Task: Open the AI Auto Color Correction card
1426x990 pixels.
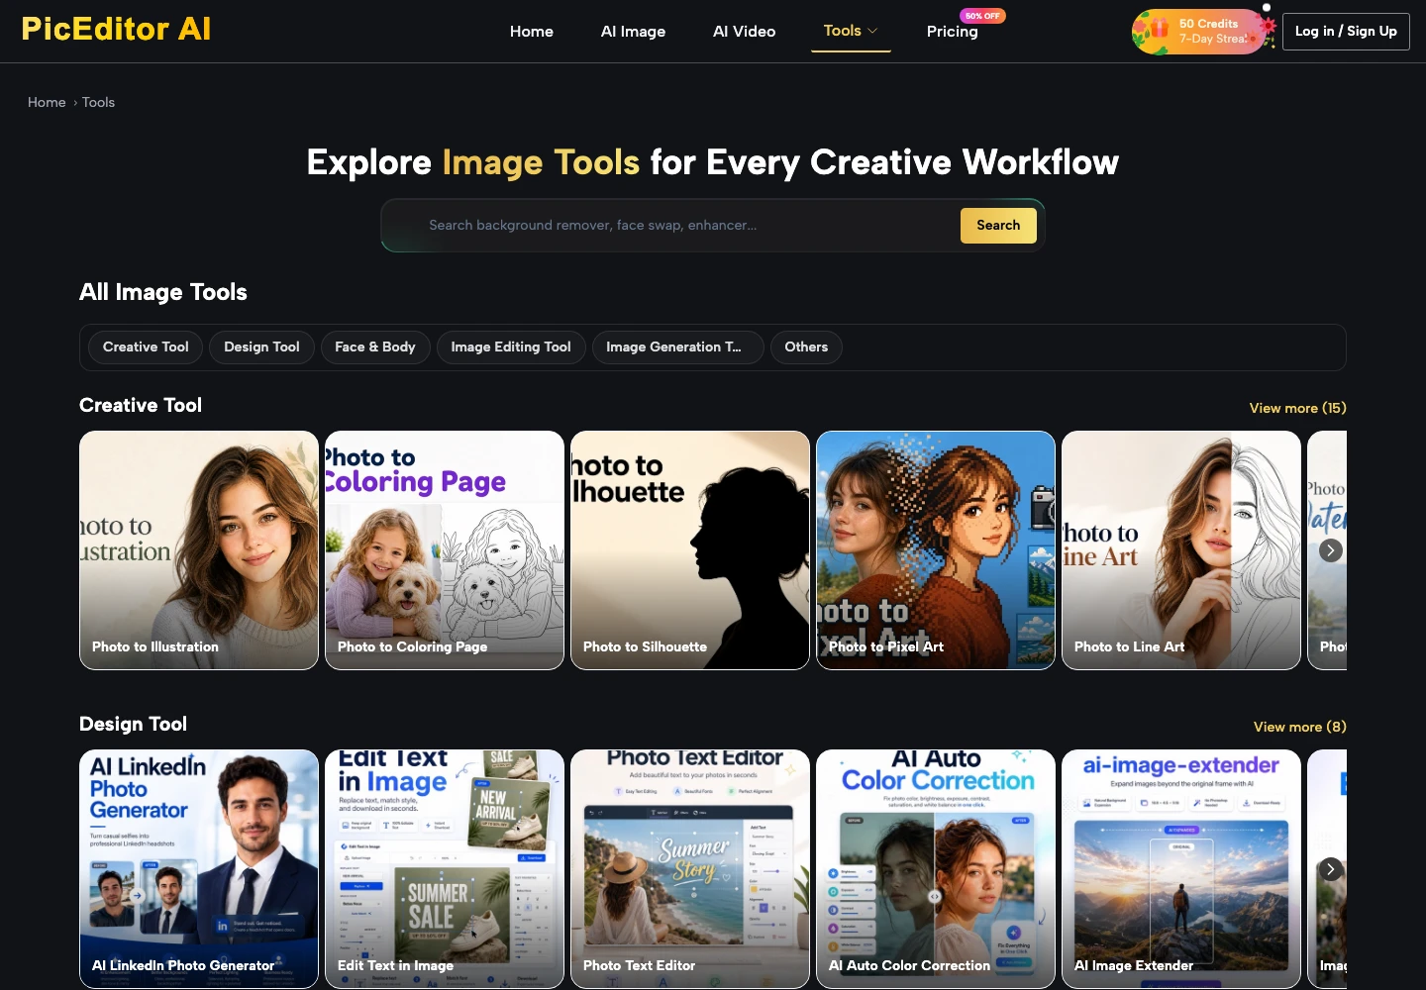Action: point(936,869)
